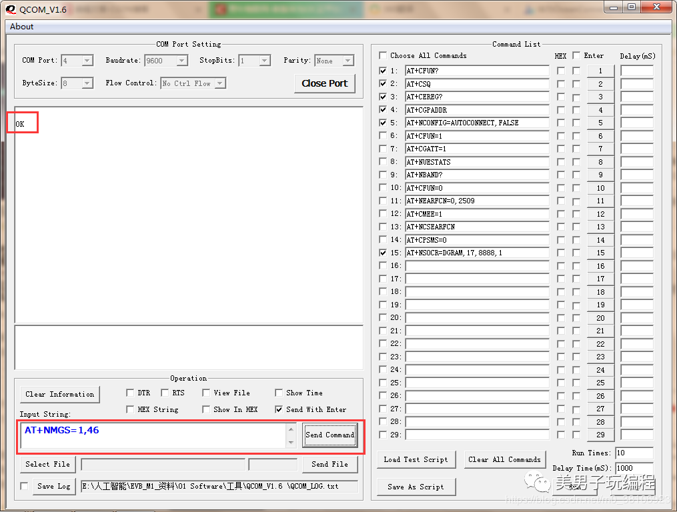
Task: Toggle HEX checkbox for command 1
Action: click(561, 71)
